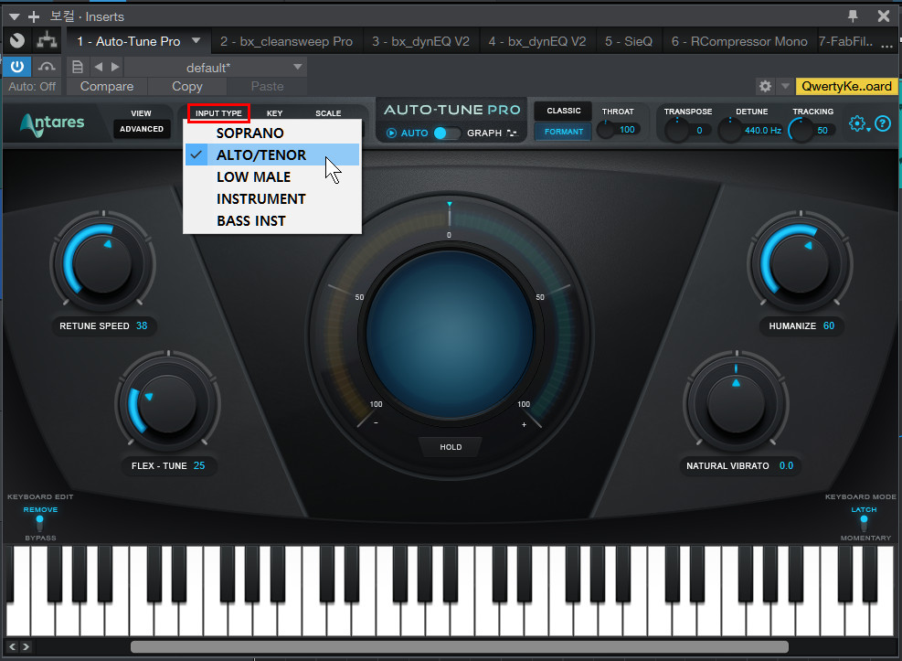The height and width of the screenshot is (661, 902).
Task: Expand the arrow next to host gear
Action: point(785,86)
